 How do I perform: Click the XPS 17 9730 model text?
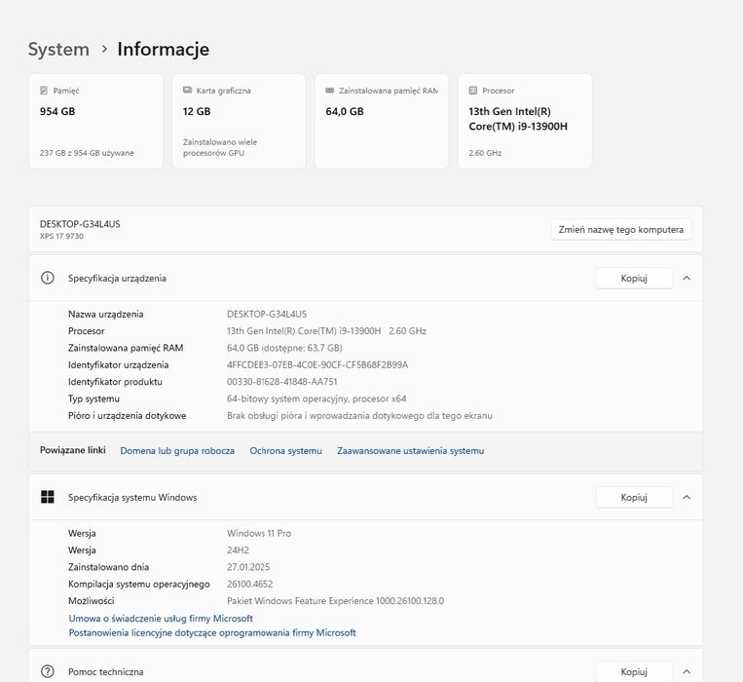point(61,236)
